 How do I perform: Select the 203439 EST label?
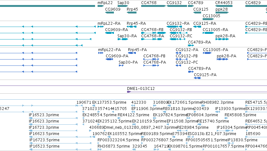tap(201, 108)
